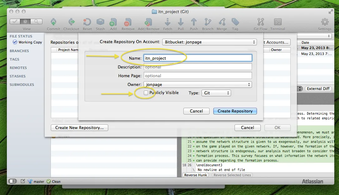The width and height of the screenshot is (339, 195).
Task: Select the Merge icon
Action: [222, 23]
